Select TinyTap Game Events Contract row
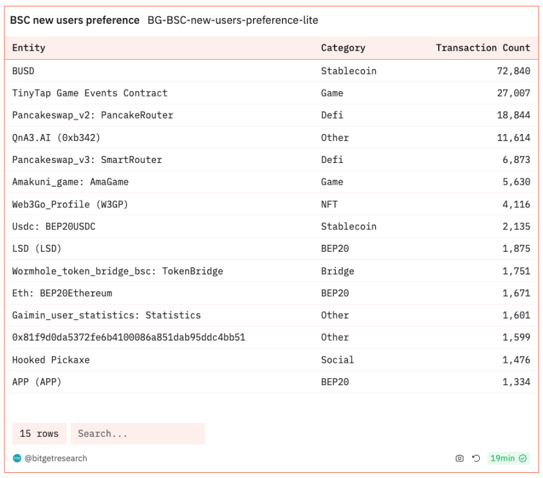The height and width of the screenshot is (478, 543). point(89,93)
